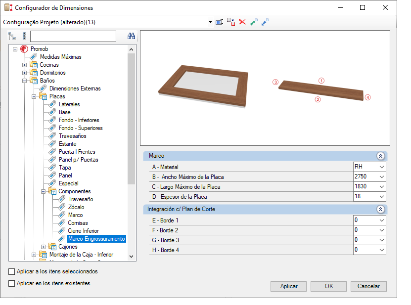Enable Aplicar a los itens seleccionados checkbox

click(11, 271)
